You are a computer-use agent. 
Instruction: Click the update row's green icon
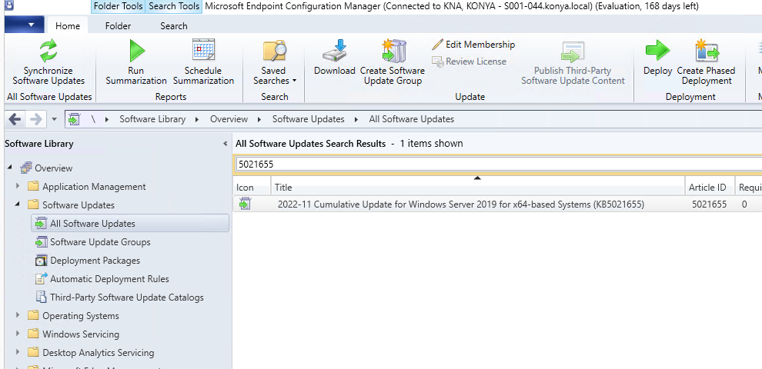tap(245, 204)
